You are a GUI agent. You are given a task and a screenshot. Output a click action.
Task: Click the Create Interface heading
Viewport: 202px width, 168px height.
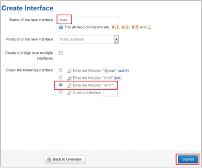point(27,8)
